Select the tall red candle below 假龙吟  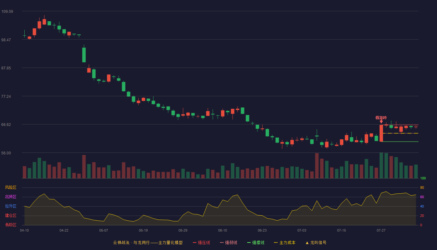pos(381,133)
